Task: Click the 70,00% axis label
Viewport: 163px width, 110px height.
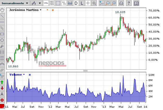Action: click(154, 11)
